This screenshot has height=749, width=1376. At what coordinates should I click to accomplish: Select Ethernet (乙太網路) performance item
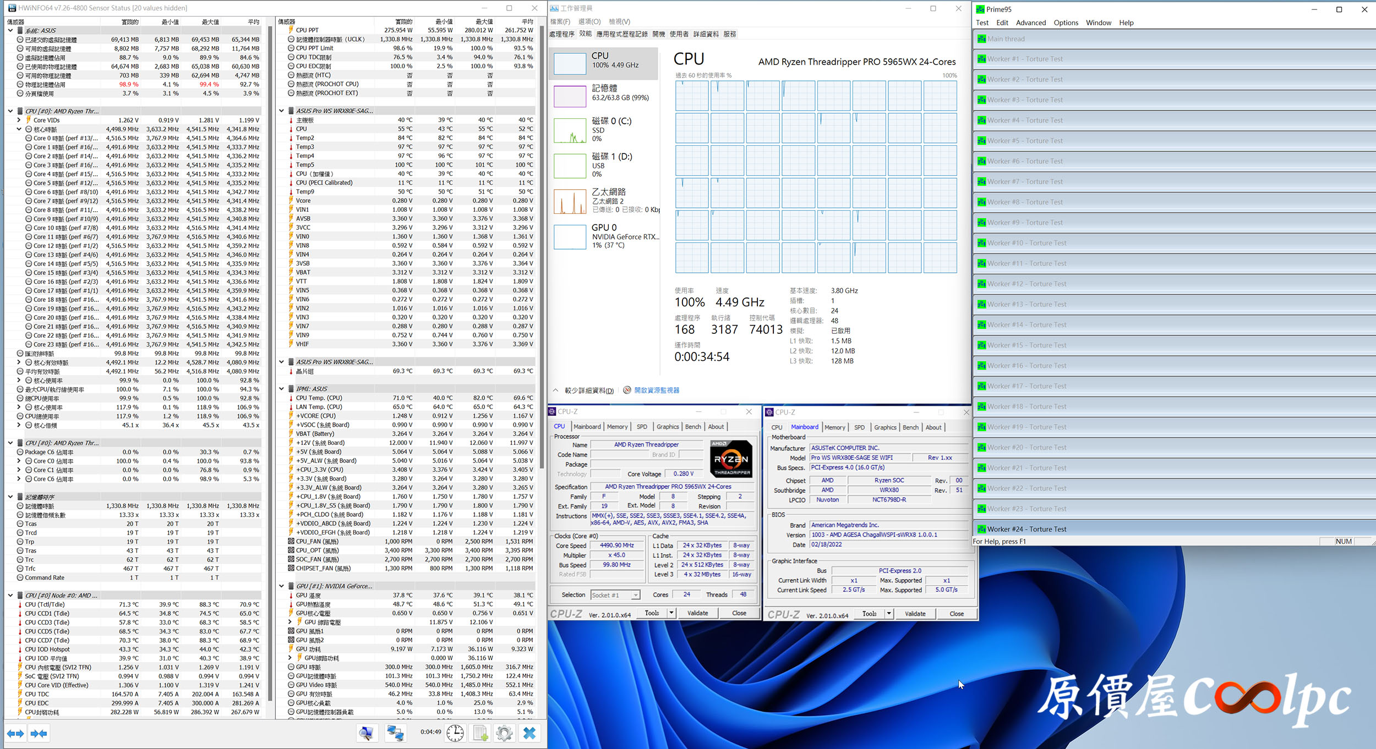604,200
